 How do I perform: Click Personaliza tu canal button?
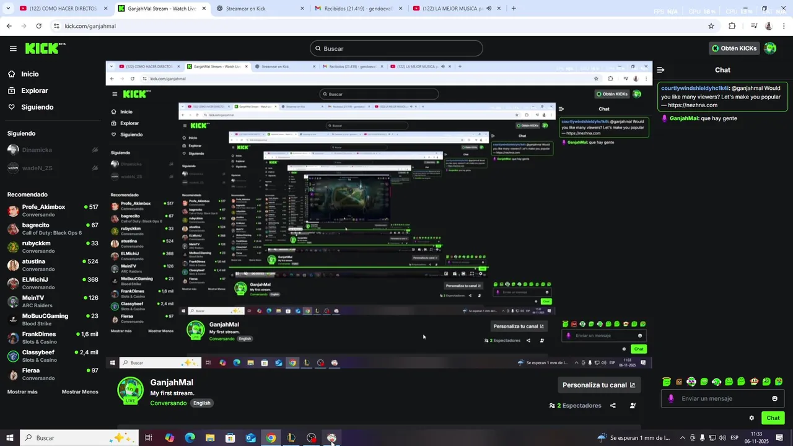point(598,385)
